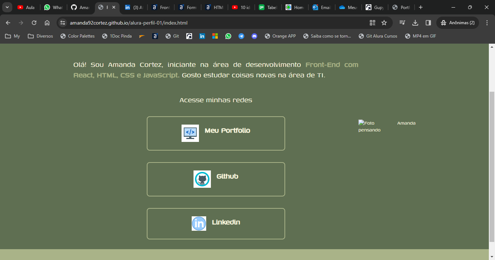Open LinkedIn bookmark icon
The width and height of the screenshot is (495, 260).
tap(202, 36)
